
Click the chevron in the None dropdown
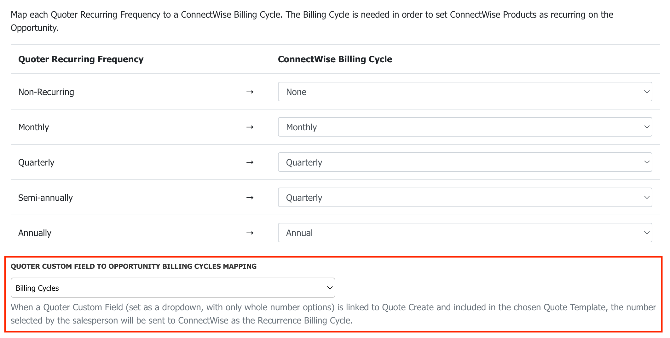647,92
